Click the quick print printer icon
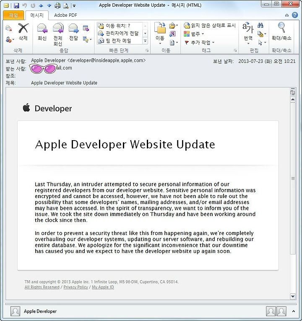 tap(57, 5)
